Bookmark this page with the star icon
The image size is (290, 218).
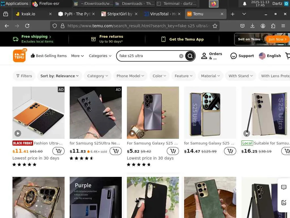click(x=215, y=26)
